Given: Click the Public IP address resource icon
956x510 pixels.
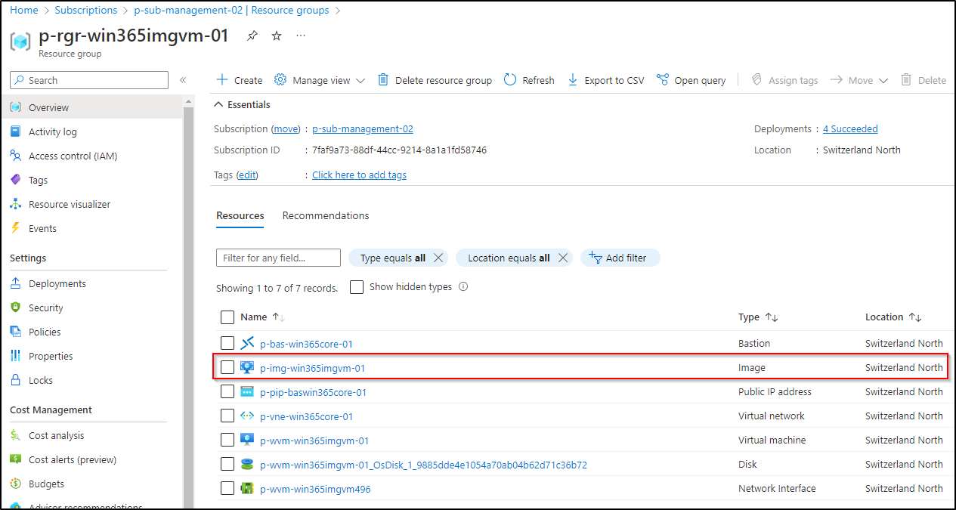Looking at the screenshot, I should pos(247,392).
